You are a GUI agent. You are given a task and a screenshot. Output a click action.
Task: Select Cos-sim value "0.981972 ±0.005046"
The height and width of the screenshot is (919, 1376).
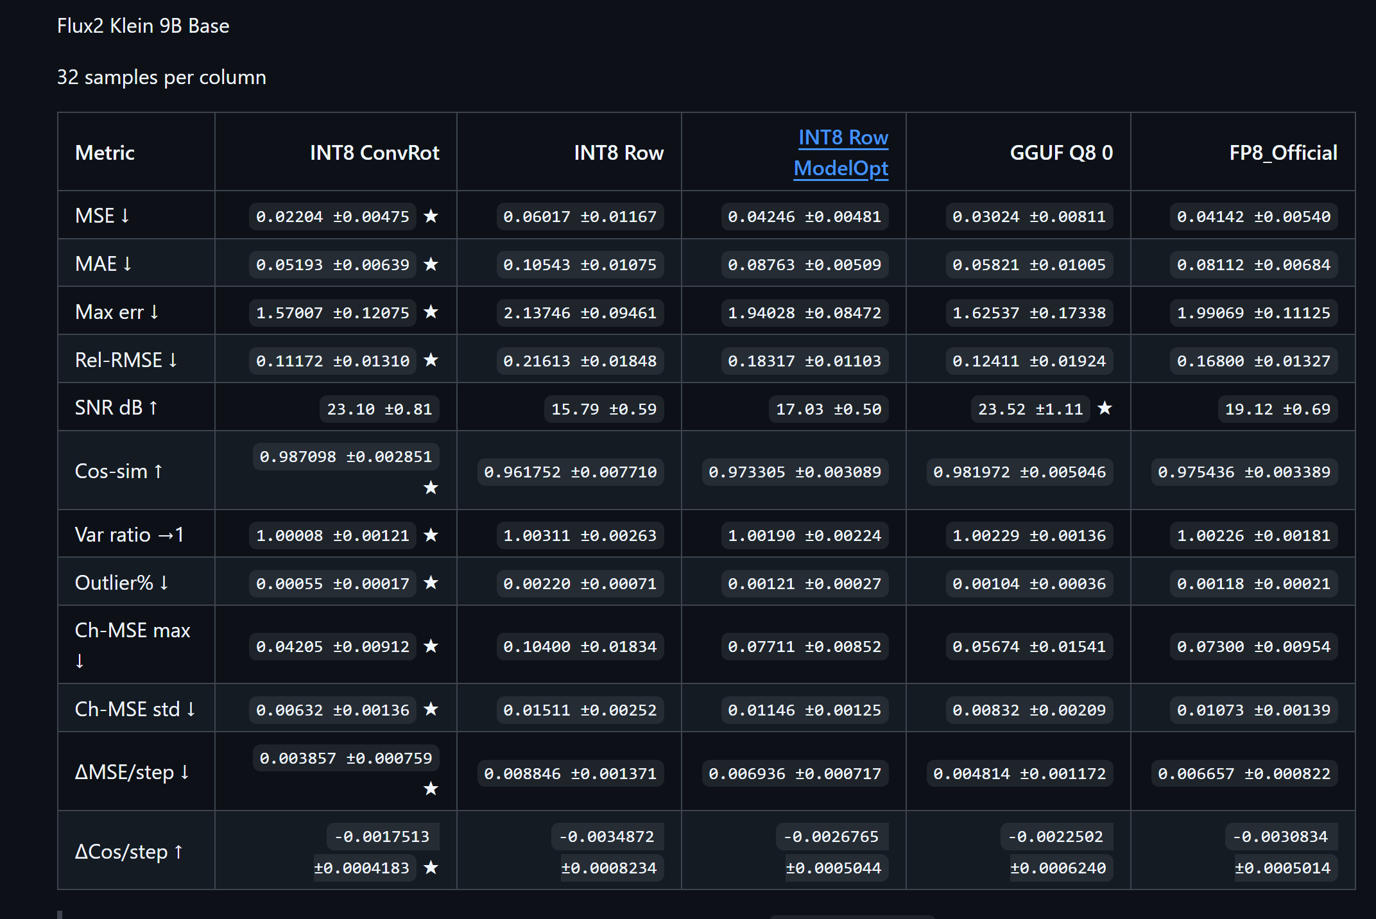point(1020,472)
